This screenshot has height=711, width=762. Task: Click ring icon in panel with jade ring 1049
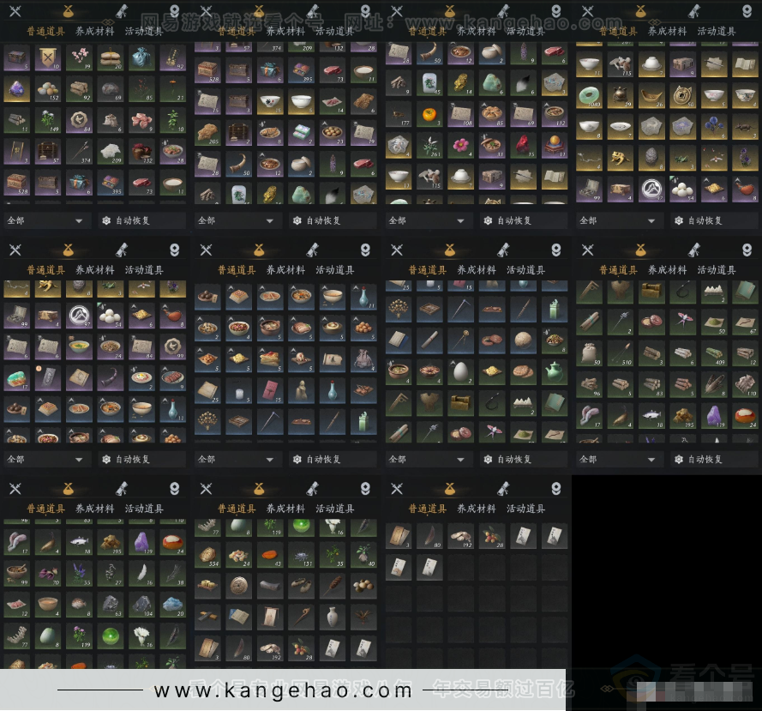click(x=747, y=11)
